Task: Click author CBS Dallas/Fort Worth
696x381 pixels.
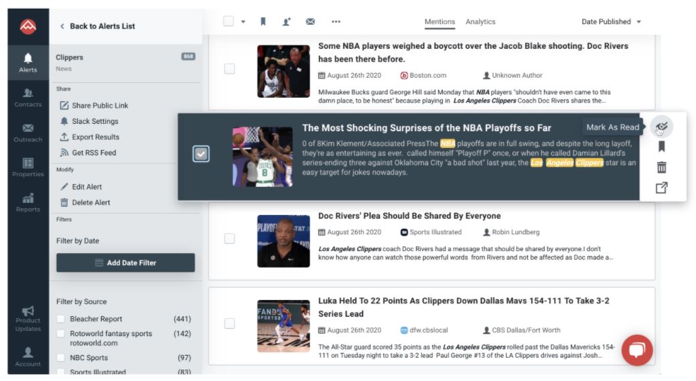Action: pos(522,330)
